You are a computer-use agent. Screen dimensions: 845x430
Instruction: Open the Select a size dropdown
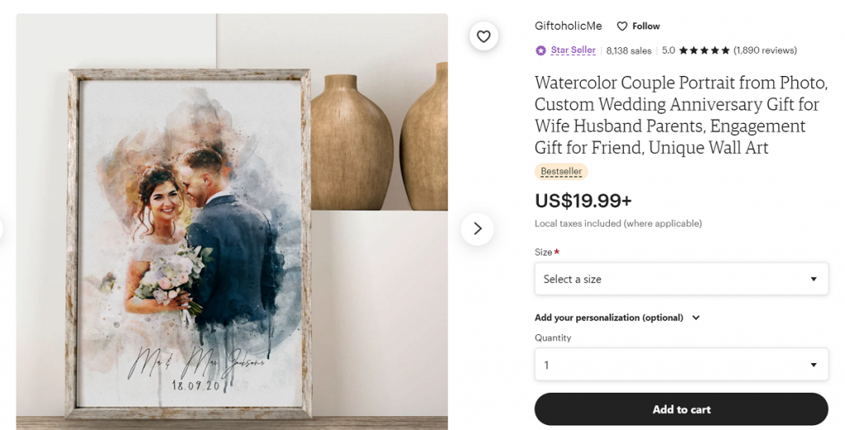tap(681, 279)
